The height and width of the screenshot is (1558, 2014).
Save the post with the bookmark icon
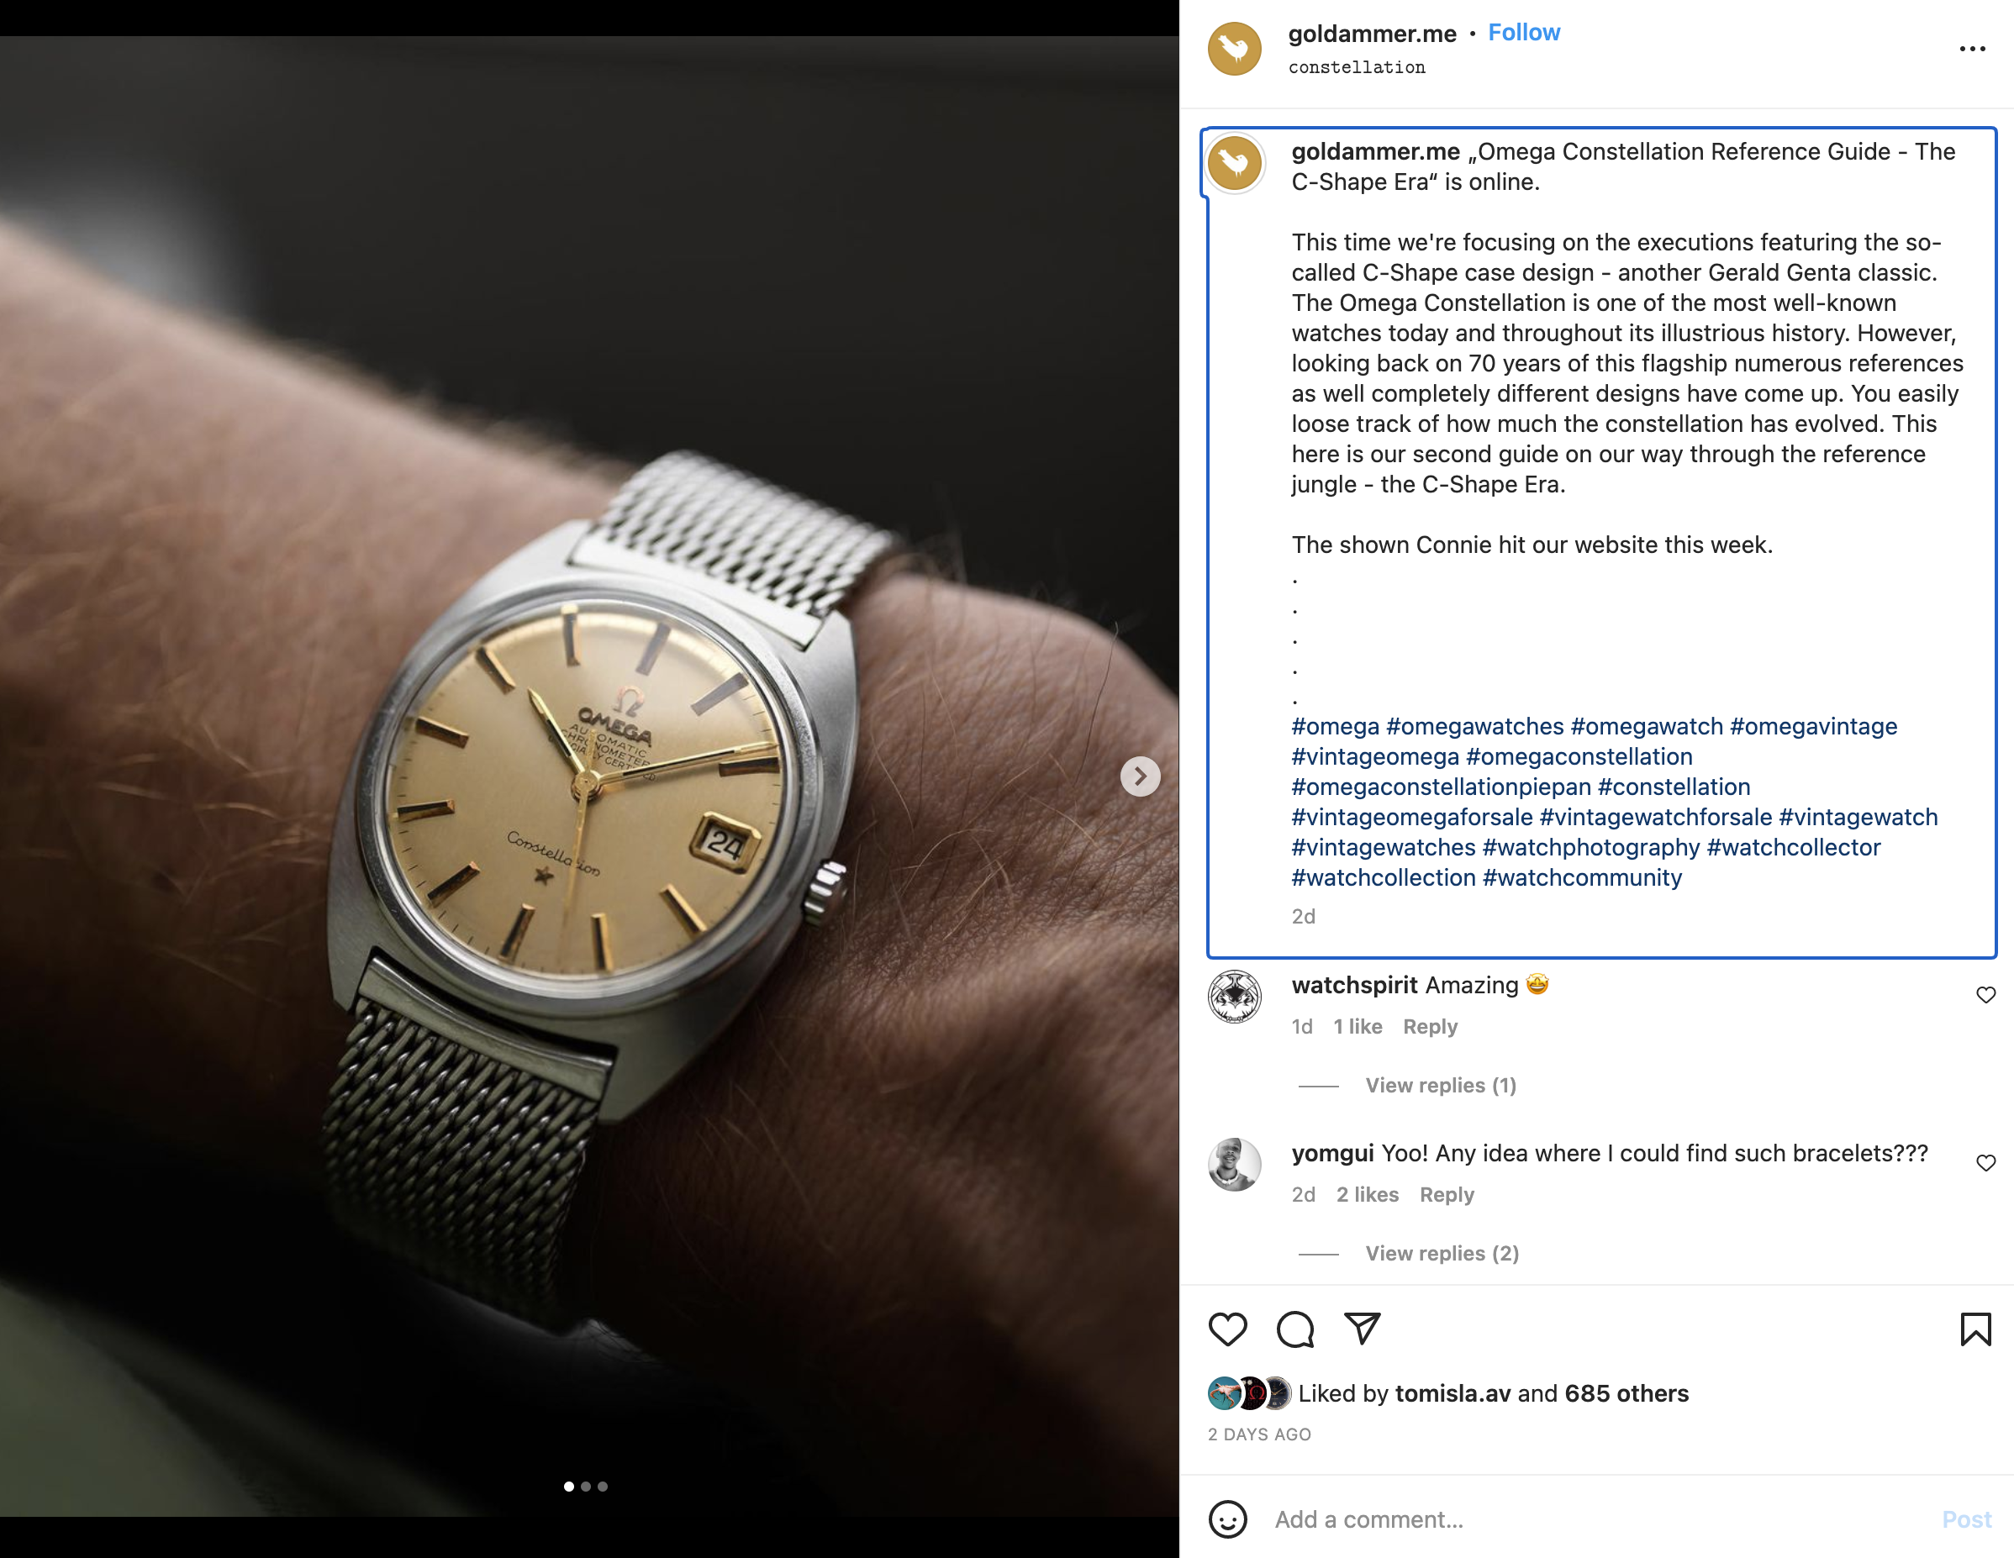(1975, 1329)
